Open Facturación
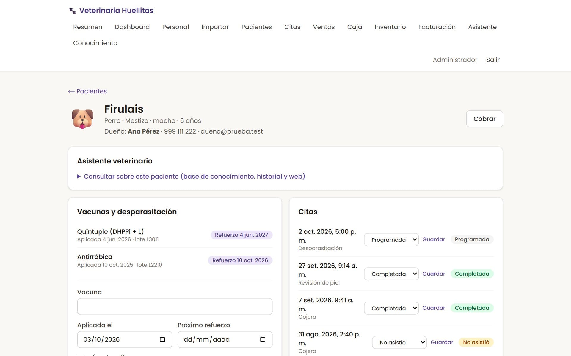The width and height of the screenshot is (571, 356). (x=437, y=27)
